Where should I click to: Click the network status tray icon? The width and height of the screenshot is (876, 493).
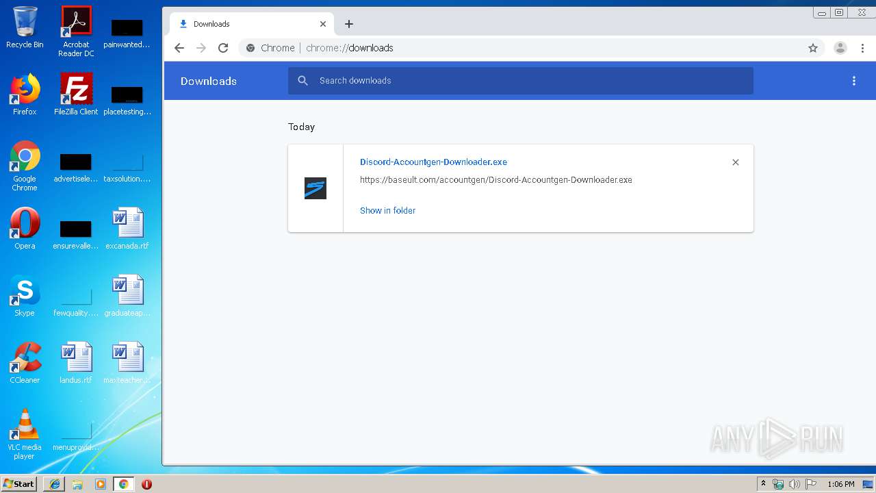click(x=778, y=484)
